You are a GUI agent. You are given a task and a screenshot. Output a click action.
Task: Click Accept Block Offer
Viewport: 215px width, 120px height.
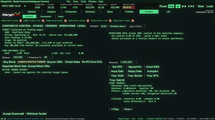pyautogui.click(x=39, y=66)
